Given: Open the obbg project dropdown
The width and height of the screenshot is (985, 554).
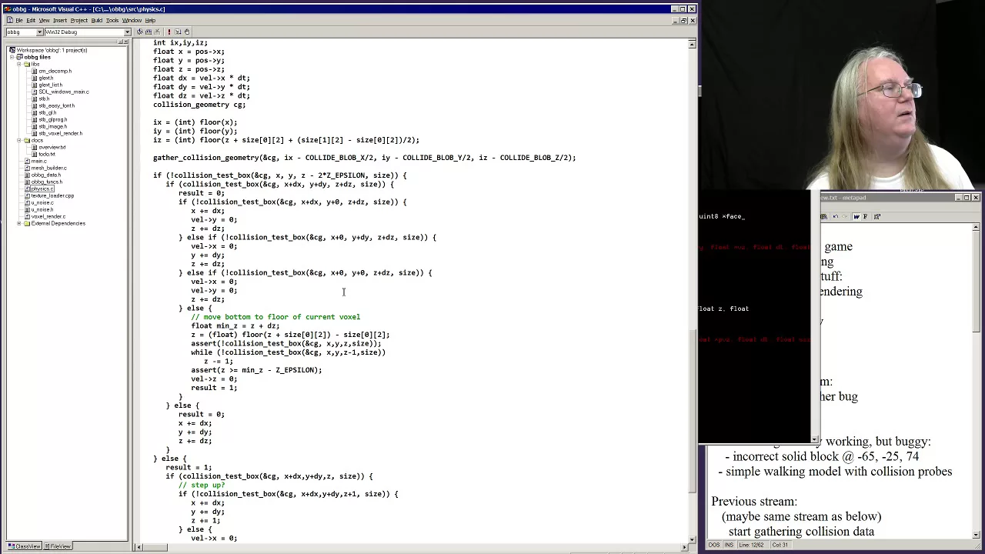Looking at the screenshot, I should pyautogui.click(x=39, y=32).
